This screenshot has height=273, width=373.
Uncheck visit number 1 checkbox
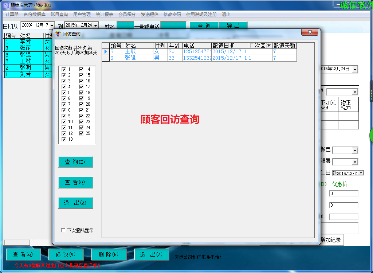coord(64,69)
